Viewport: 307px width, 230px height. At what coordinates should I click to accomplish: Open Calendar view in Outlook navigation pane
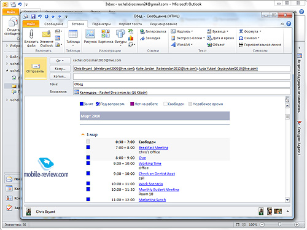coord(9,188)
